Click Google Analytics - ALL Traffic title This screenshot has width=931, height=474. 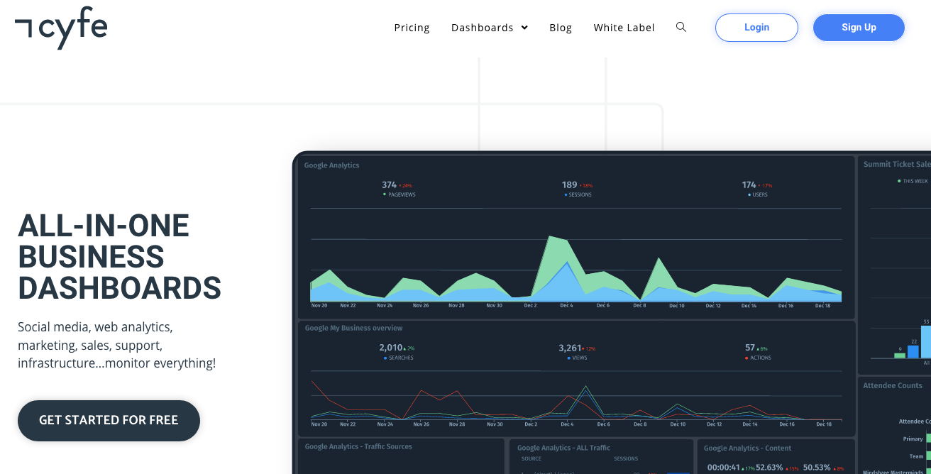coord(563,448)
